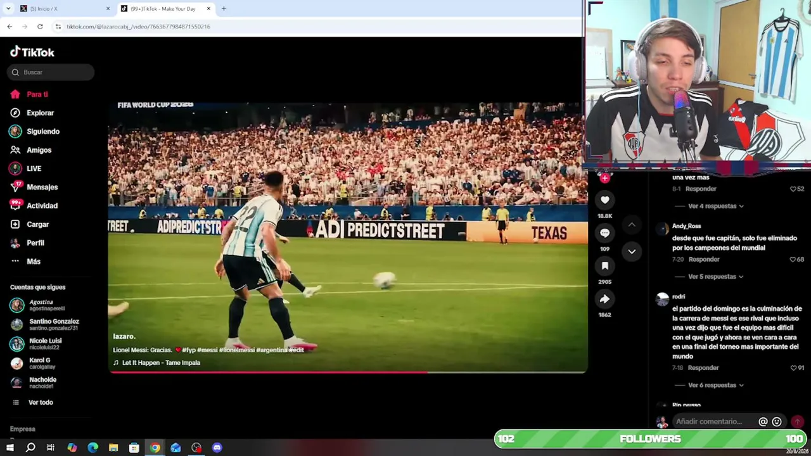Click the tiktok.com address bar

click(315, 27)
